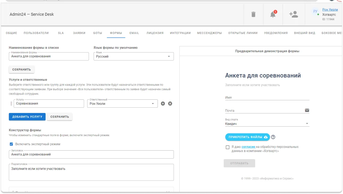Select the Формы tab
343x194 pixels.
coord(116,33)
